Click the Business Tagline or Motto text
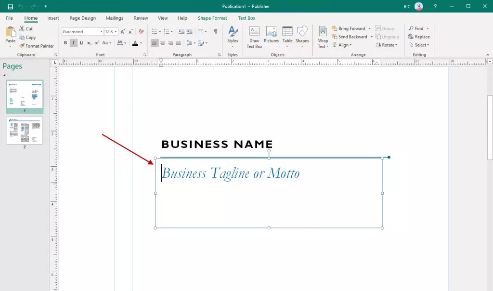This screenshot has height=291, width=493. coord(231,173)
